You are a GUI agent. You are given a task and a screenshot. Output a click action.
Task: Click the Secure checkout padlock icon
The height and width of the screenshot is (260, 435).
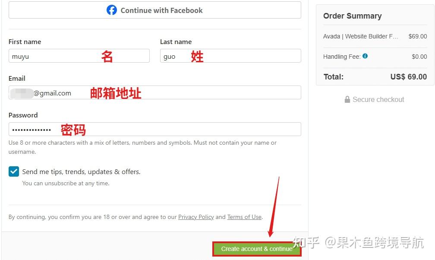point(347,99)
